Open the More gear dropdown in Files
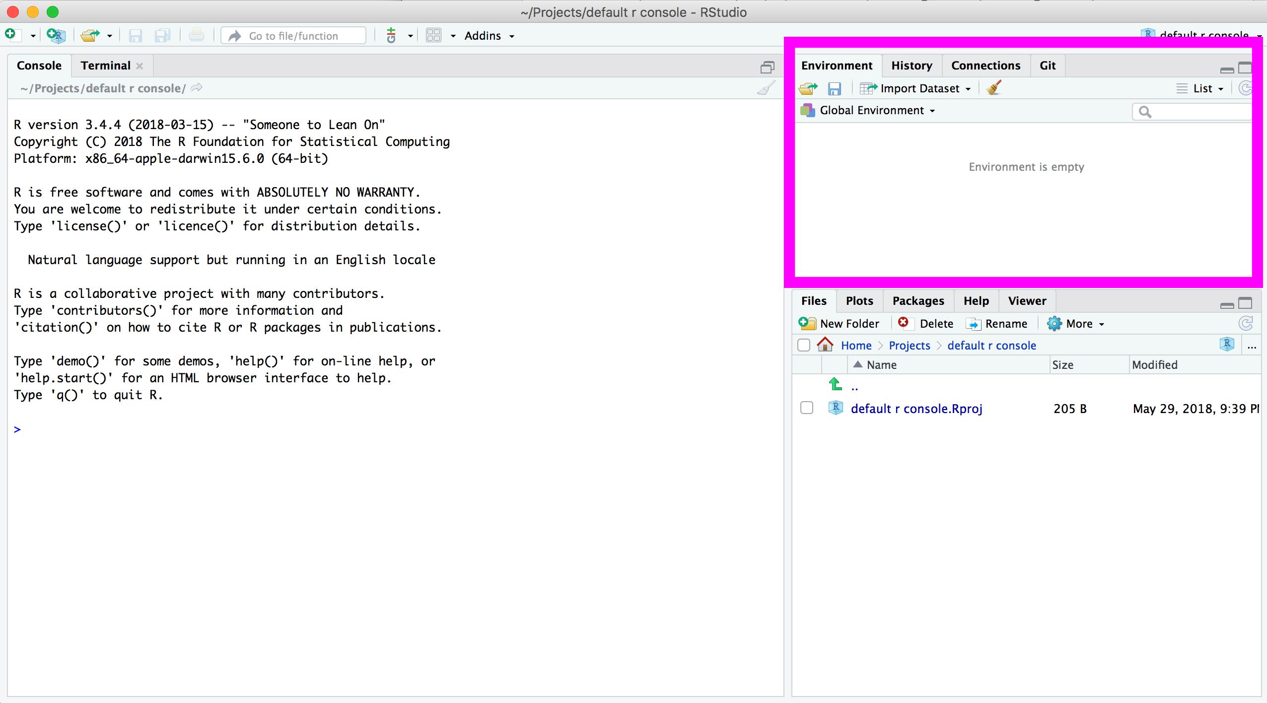Viewport: 1267px width, 703px height. (x=1075, y=324)
